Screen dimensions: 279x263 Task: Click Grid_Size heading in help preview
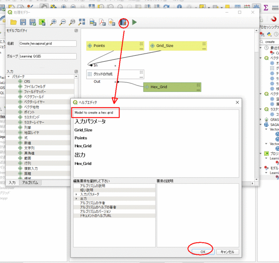(83, 130)
